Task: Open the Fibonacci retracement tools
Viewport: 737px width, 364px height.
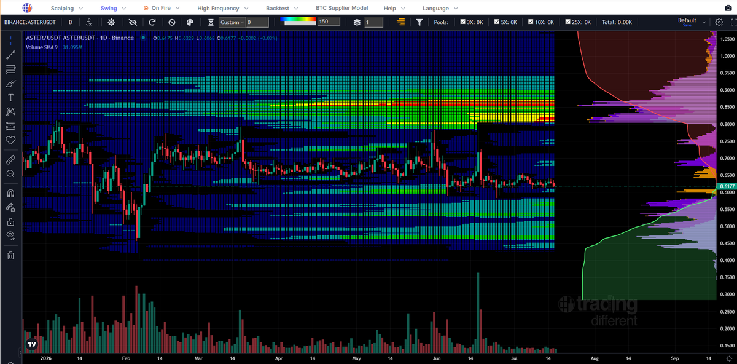Action: click(x=10, y=69)
